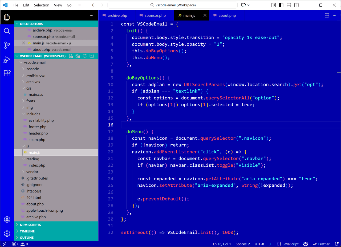
Task: Refresh the explorer file tree
Action: coord(85,56)
